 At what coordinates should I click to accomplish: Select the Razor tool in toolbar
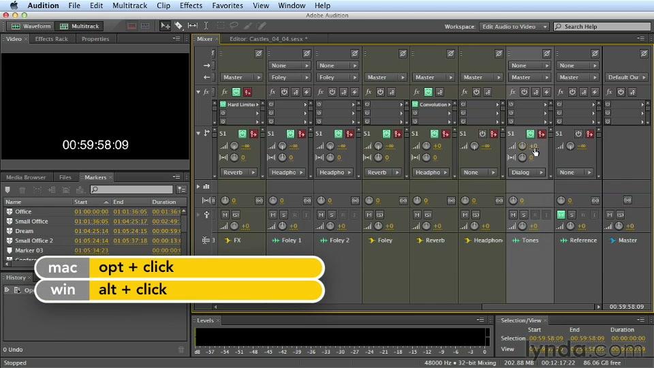pyautogui.click(x=178, y=26)
